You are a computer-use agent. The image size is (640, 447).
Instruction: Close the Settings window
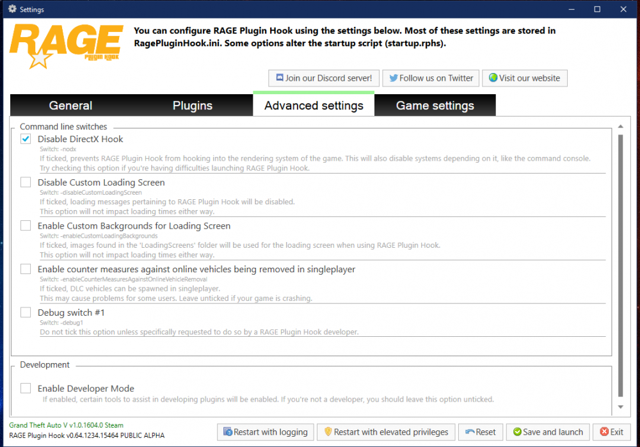pyautogui.click(x=623, y=9)
